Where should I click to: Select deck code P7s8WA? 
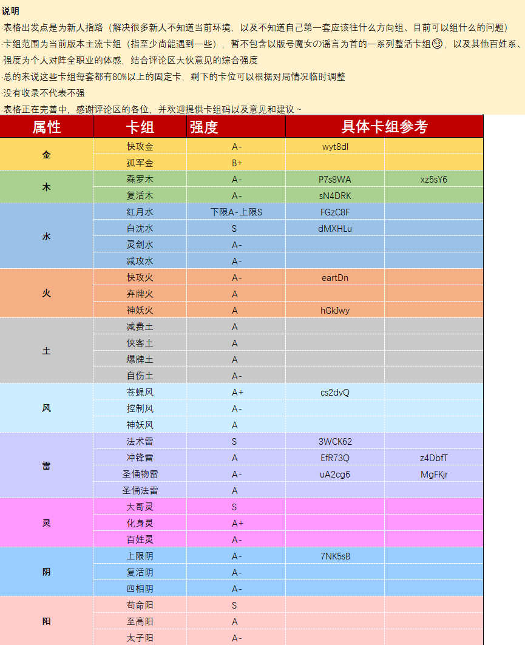click(x=335, y=180)
